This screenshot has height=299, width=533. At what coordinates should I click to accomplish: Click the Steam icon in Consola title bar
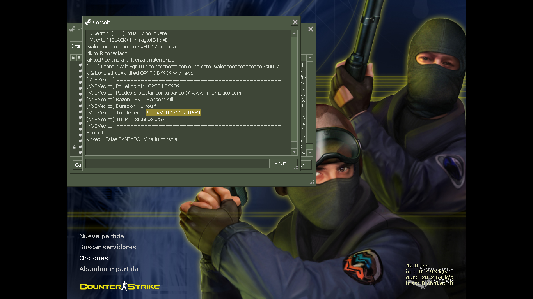pos(88,22)
